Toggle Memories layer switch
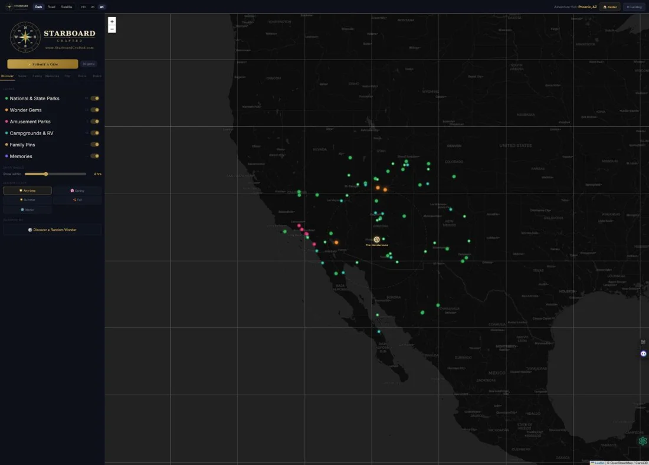649x465 pixels. pyautogui.click(x=95, y=156)
